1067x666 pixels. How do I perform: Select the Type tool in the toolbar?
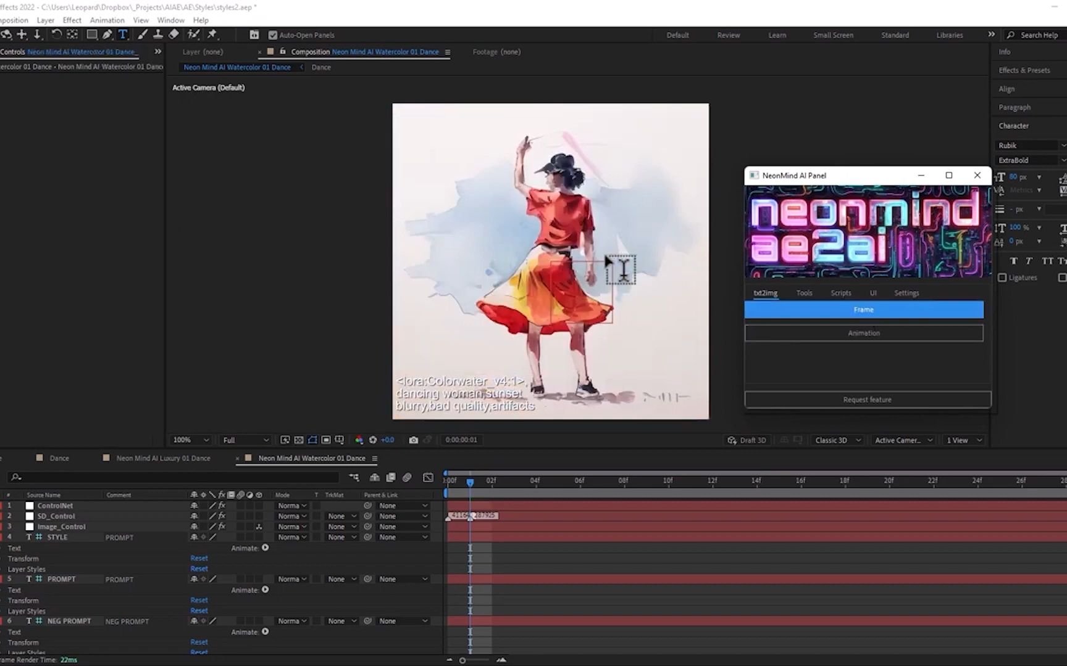pyautogui.click(x=123, y=35)
